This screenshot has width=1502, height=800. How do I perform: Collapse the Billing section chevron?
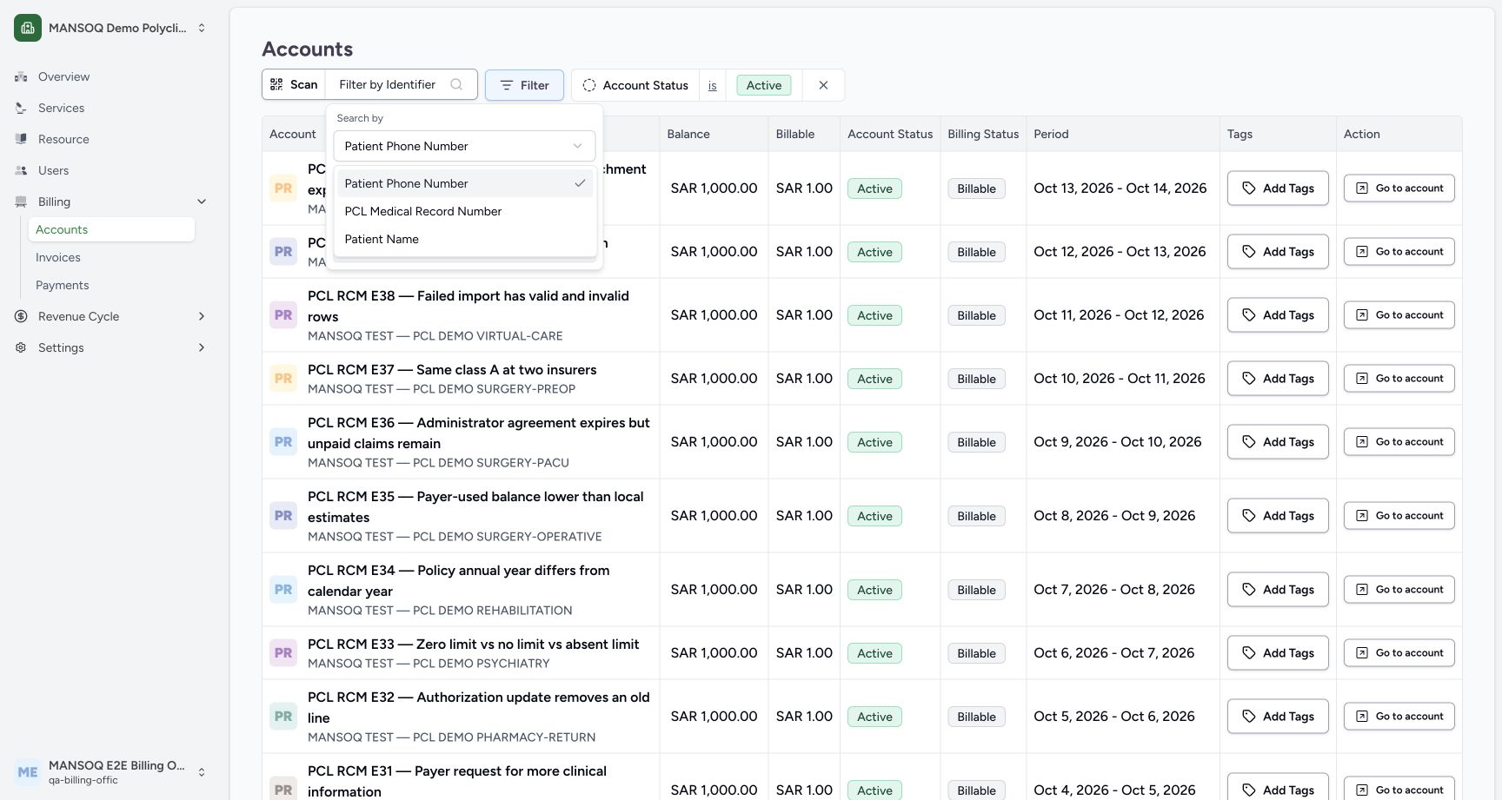click(x=202, y=202)
